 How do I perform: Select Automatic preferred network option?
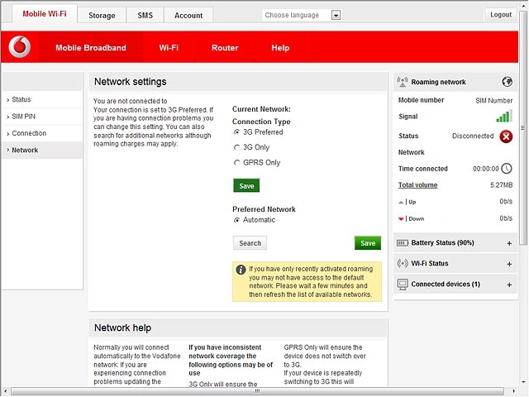(237, 220)
